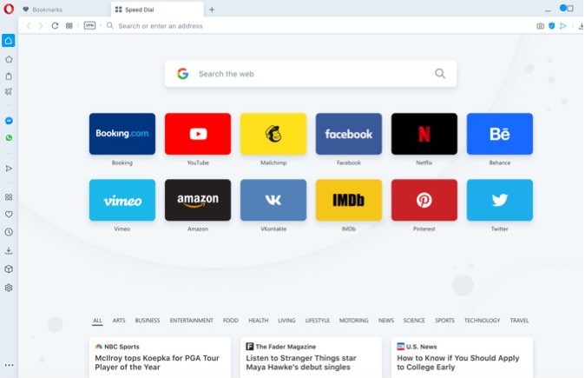Open WhatsApp in the sidebar

9,137
